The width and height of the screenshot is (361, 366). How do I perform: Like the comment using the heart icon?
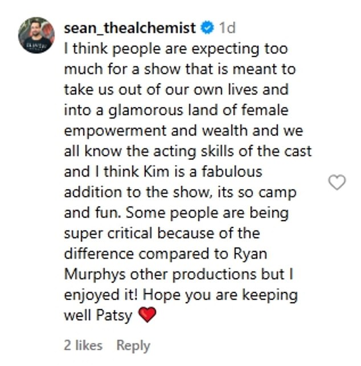coord(338,182)
